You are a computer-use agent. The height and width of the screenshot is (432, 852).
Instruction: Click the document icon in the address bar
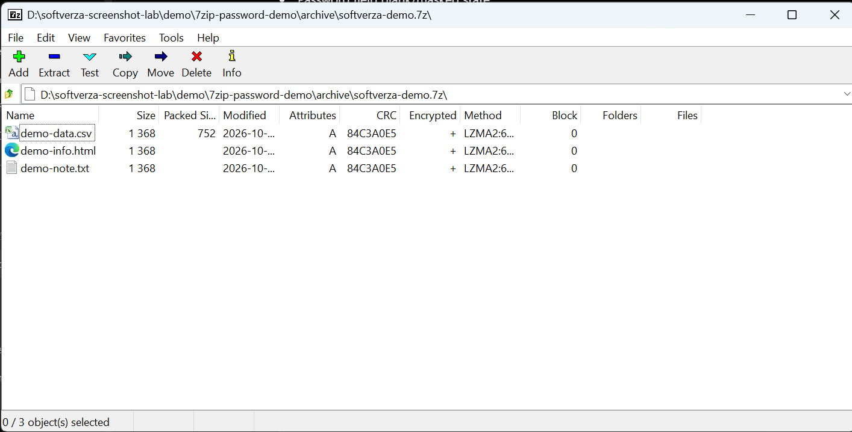(30, 94)
